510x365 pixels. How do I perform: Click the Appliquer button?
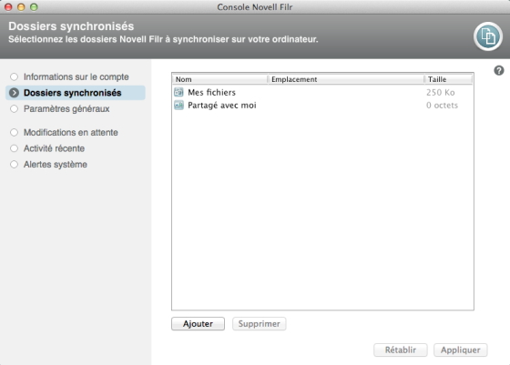pos(460,350)
